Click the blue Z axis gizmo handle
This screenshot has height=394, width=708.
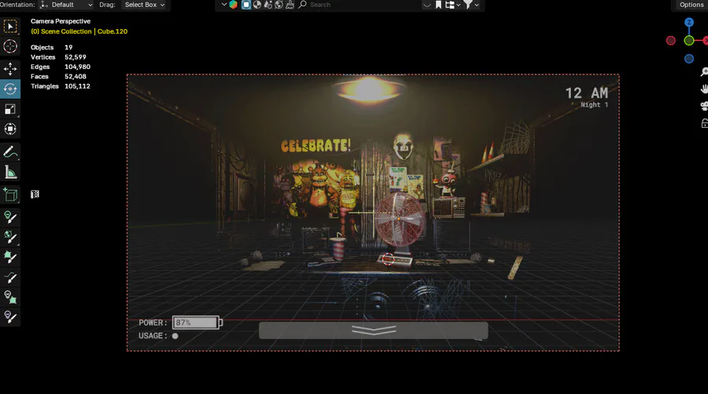pos(688,22)
